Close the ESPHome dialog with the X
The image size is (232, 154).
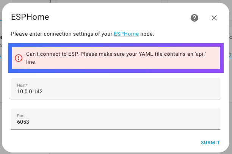tap(214, 18)
